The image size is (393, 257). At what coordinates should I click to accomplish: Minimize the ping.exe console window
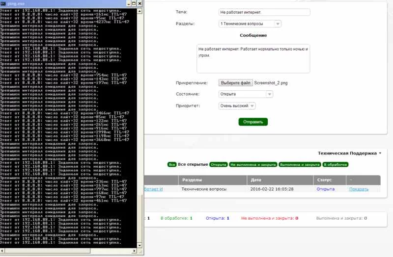tap(129, 3)
